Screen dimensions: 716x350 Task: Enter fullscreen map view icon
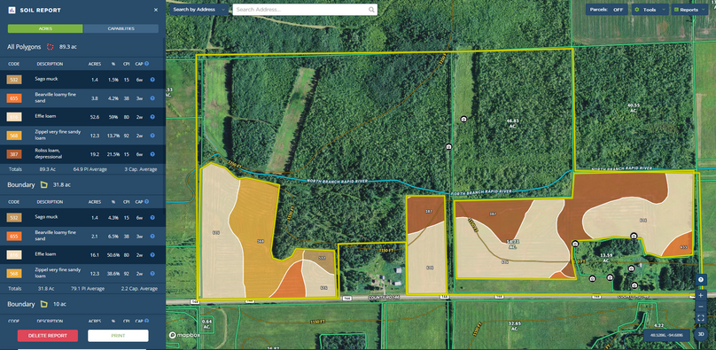[700, 317]
